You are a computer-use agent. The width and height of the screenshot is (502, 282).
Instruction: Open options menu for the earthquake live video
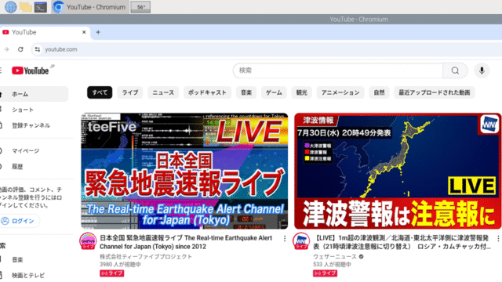[x=285, y=238]
